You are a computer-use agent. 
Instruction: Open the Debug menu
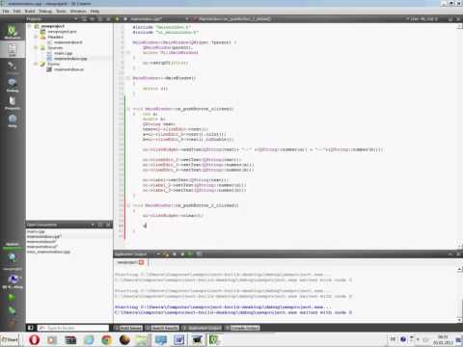coord(45,11)
